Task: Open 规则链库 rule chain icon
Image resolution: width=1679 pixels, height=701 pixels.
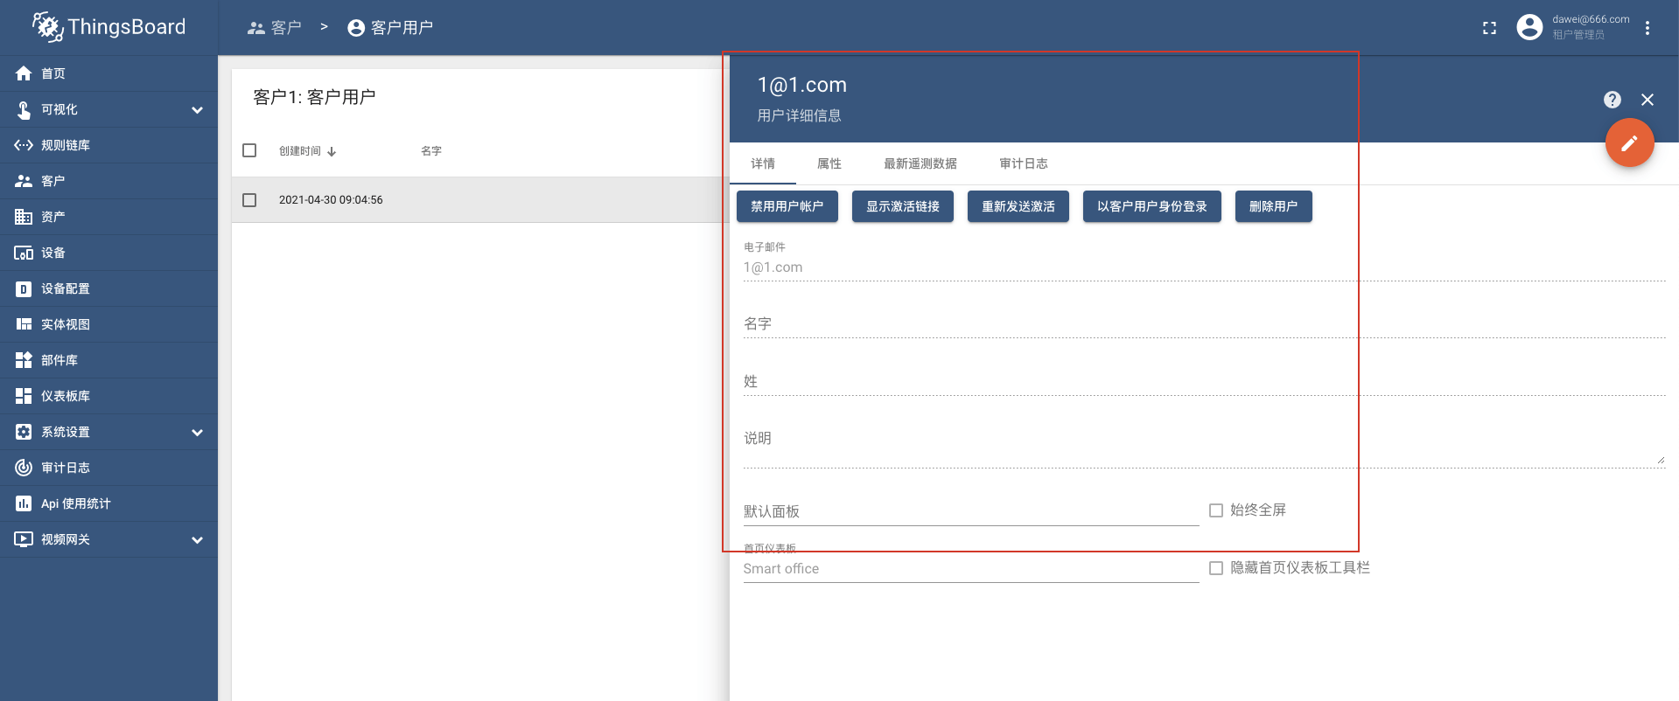Action: point(24,145)
